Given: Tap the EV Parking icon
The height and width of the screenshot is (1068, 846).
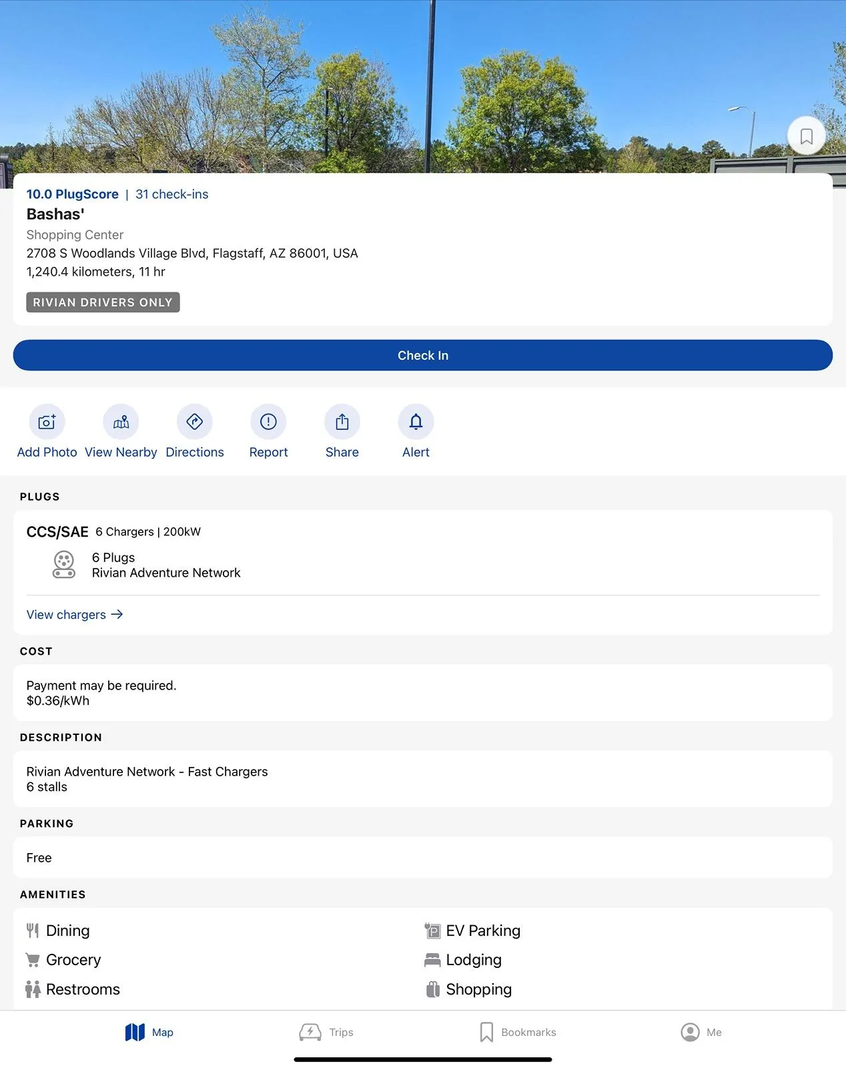Looking at the screenshot, I should pos(432,930).
